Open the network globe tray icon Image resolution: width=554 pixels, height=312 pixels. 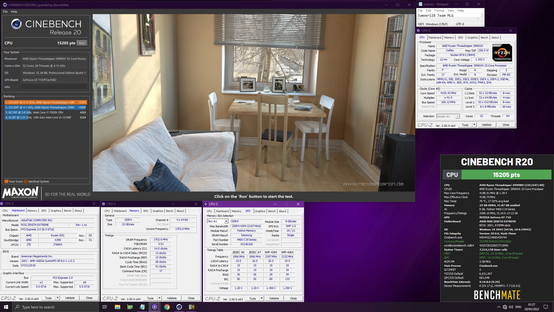tap(505, 307)
